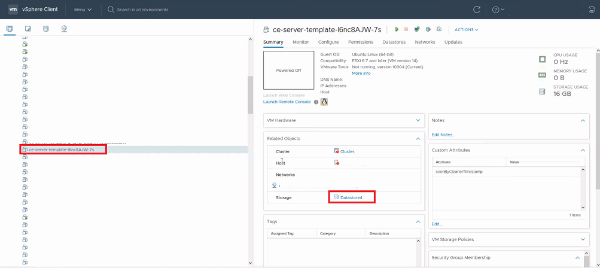Click the CPU usage chip icon

(x=542, y=59)
